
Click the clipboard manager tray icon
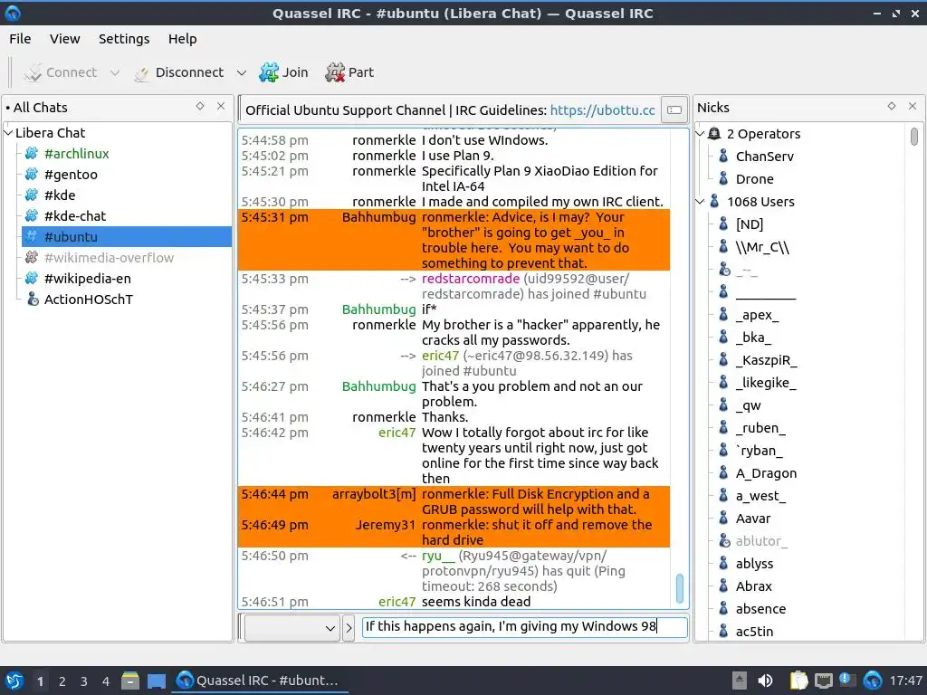tap(798, 681)
